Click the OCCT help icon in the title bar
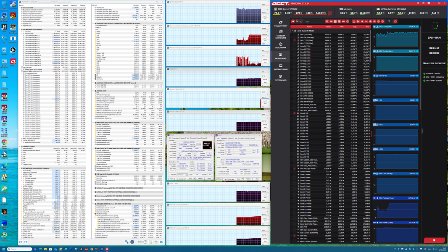This screenshot has height=252, width=448. click(424, 3)
